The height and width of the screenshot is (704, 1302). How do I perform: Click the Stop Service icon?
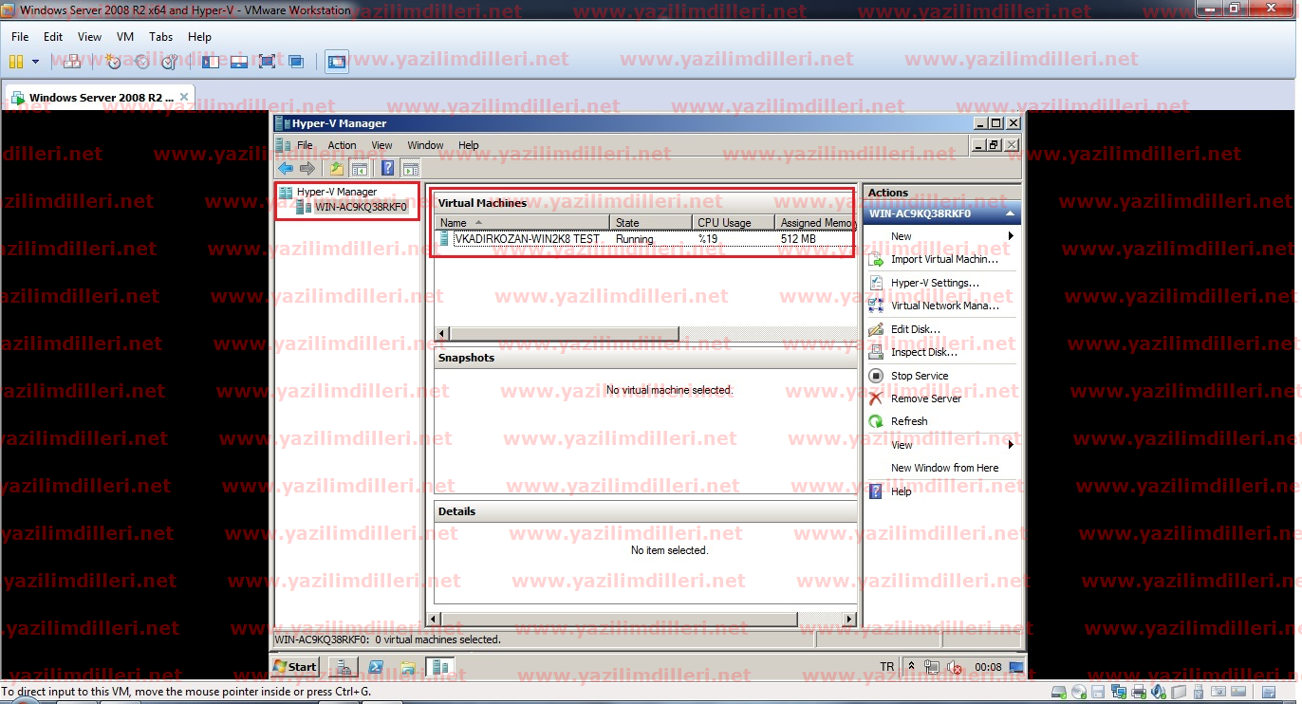point(876,376)
